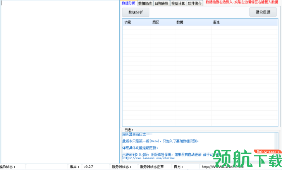Viewport: 282px width, 170px height.
Task: Open the official URL in status bar
Action: pyautogui.click(x=223, y=167)
